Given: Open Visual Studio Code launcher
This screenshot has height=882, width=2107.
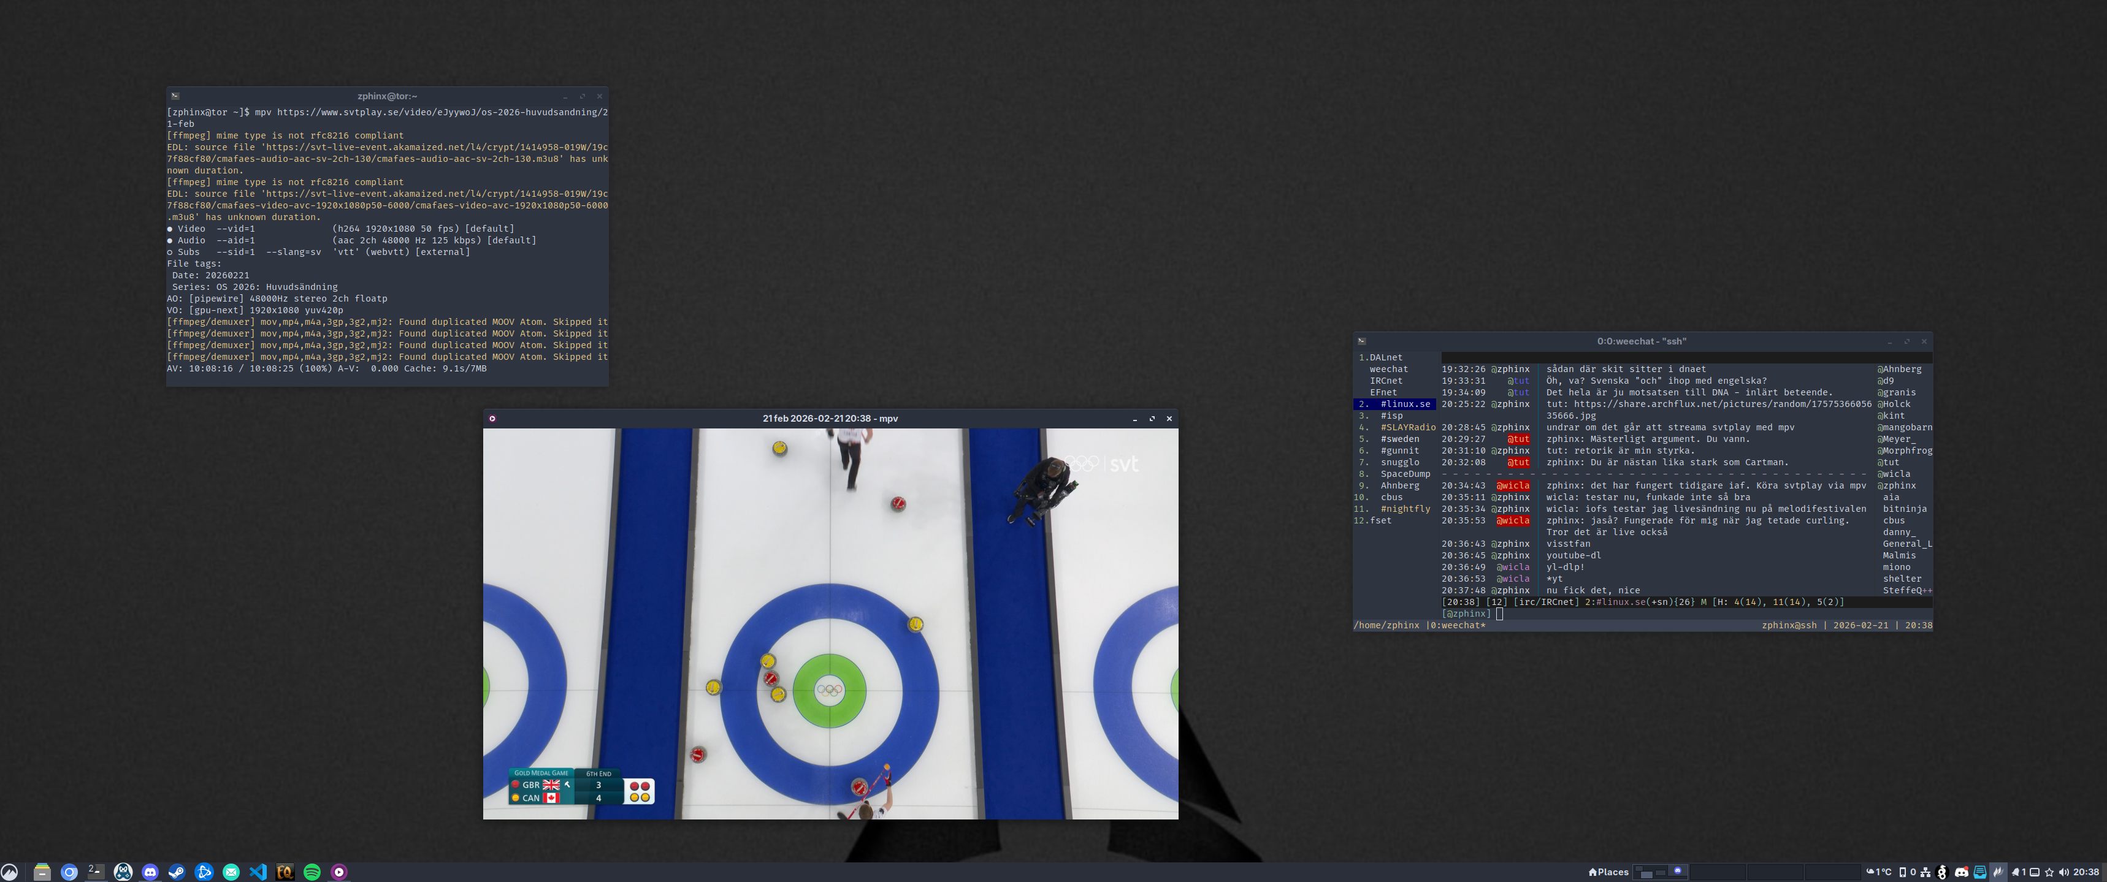Looking at the screenshot, I should click(x=258, y=872).
